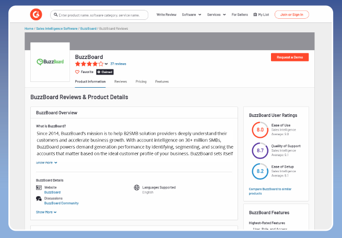Screen dimensions: 342x238
Task: Expand Show More under BuzzBoard Details
Action: coord(46,212)
